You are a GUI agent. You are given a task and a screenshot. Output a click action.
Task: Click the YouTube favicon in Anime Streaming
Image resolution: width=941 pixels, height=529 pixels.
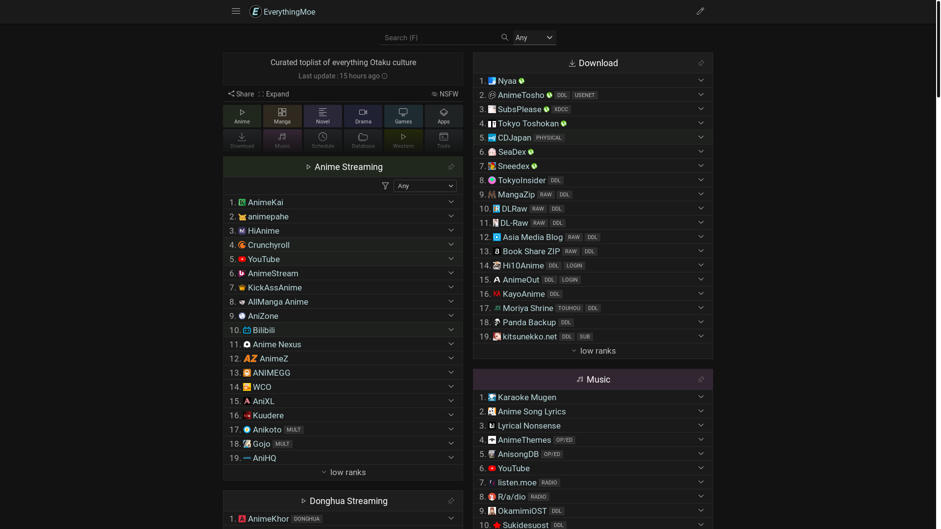242,259
